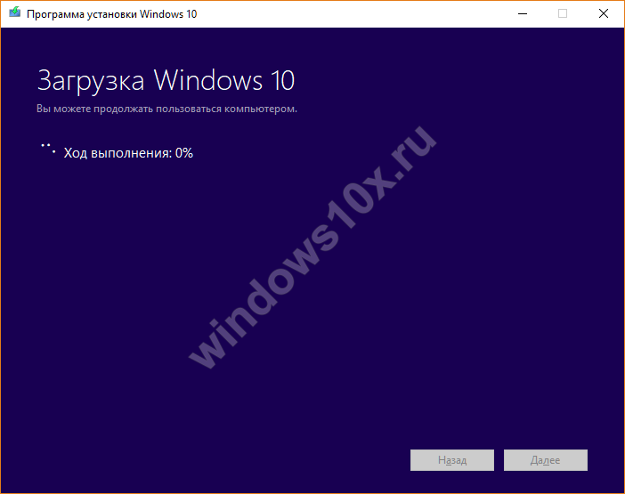Click the Назад button

(452, 460)
